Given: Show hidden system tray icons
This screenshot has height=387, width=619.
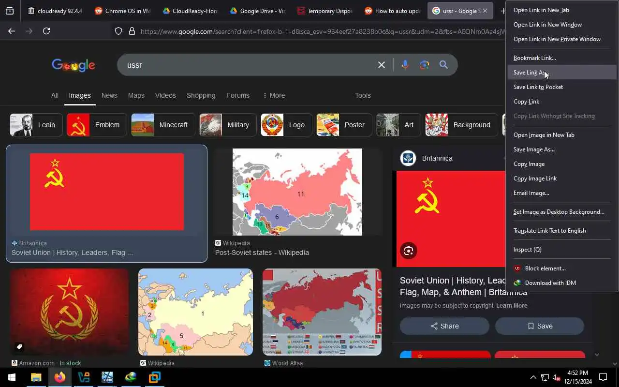Looking at the screenshot, I should (x=533, y=377).
